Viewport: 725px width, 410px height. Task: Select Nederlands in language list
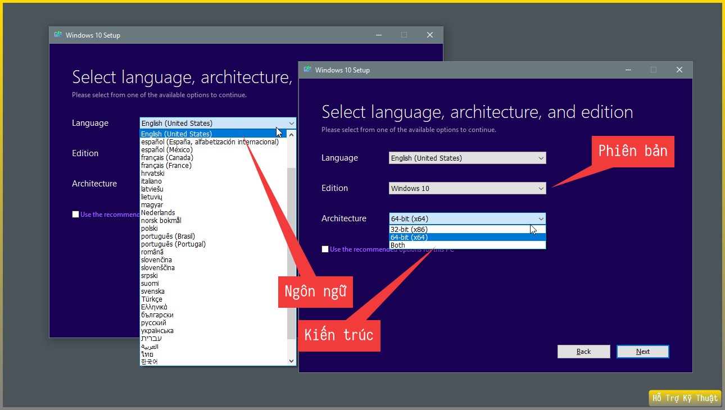click(213, 212)
